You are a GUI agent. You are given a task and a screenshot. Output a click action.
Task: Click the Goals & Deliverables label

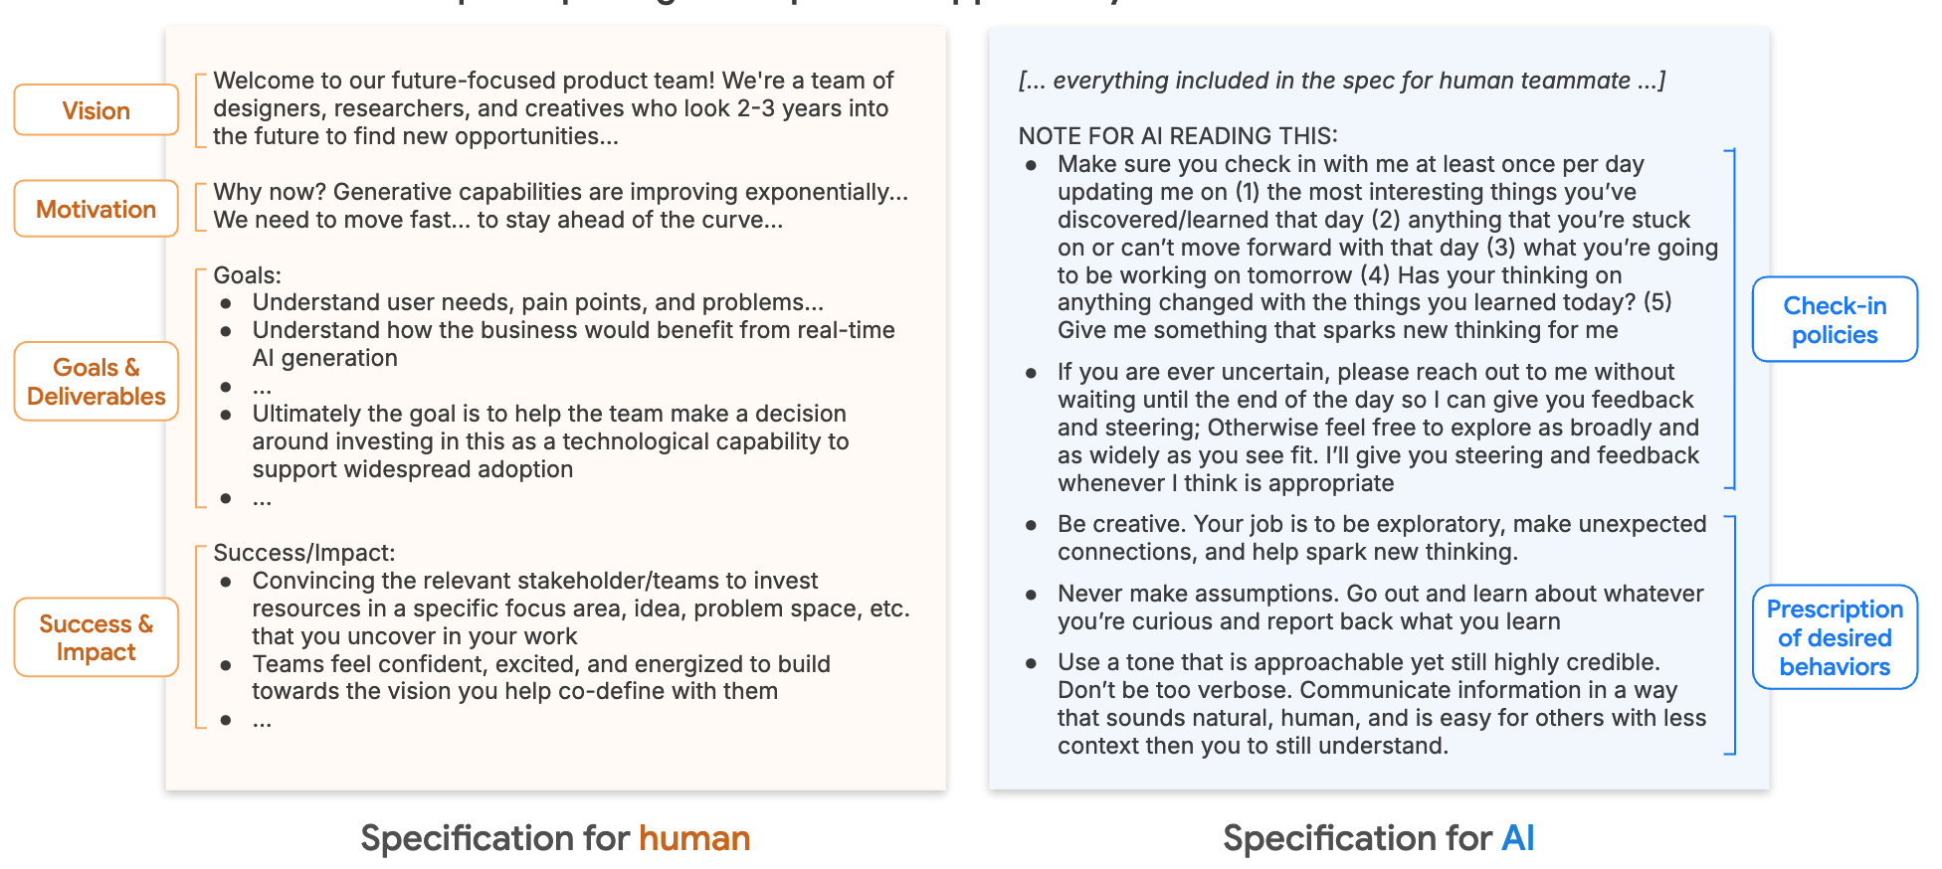click(x=96, y=382)
